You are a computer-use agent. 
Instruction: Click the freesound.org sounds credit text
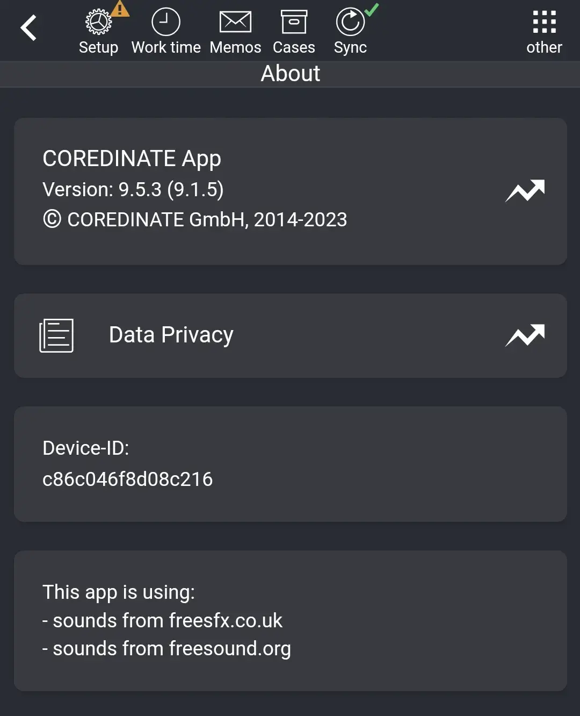(x=166, y=649)
